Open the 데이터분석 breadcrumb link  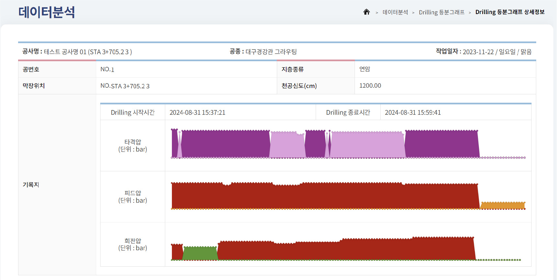pyautogui.click(x=395, y=12)
